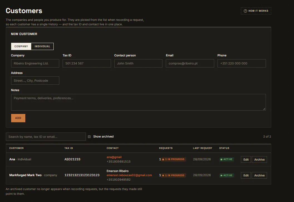Open the How It Works guide
294x202 pixels.
256,11
